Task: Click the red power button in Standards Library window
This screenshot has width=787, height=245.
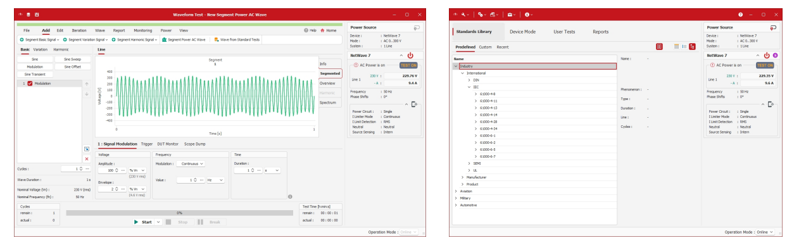Action: [x=767, y=56]
